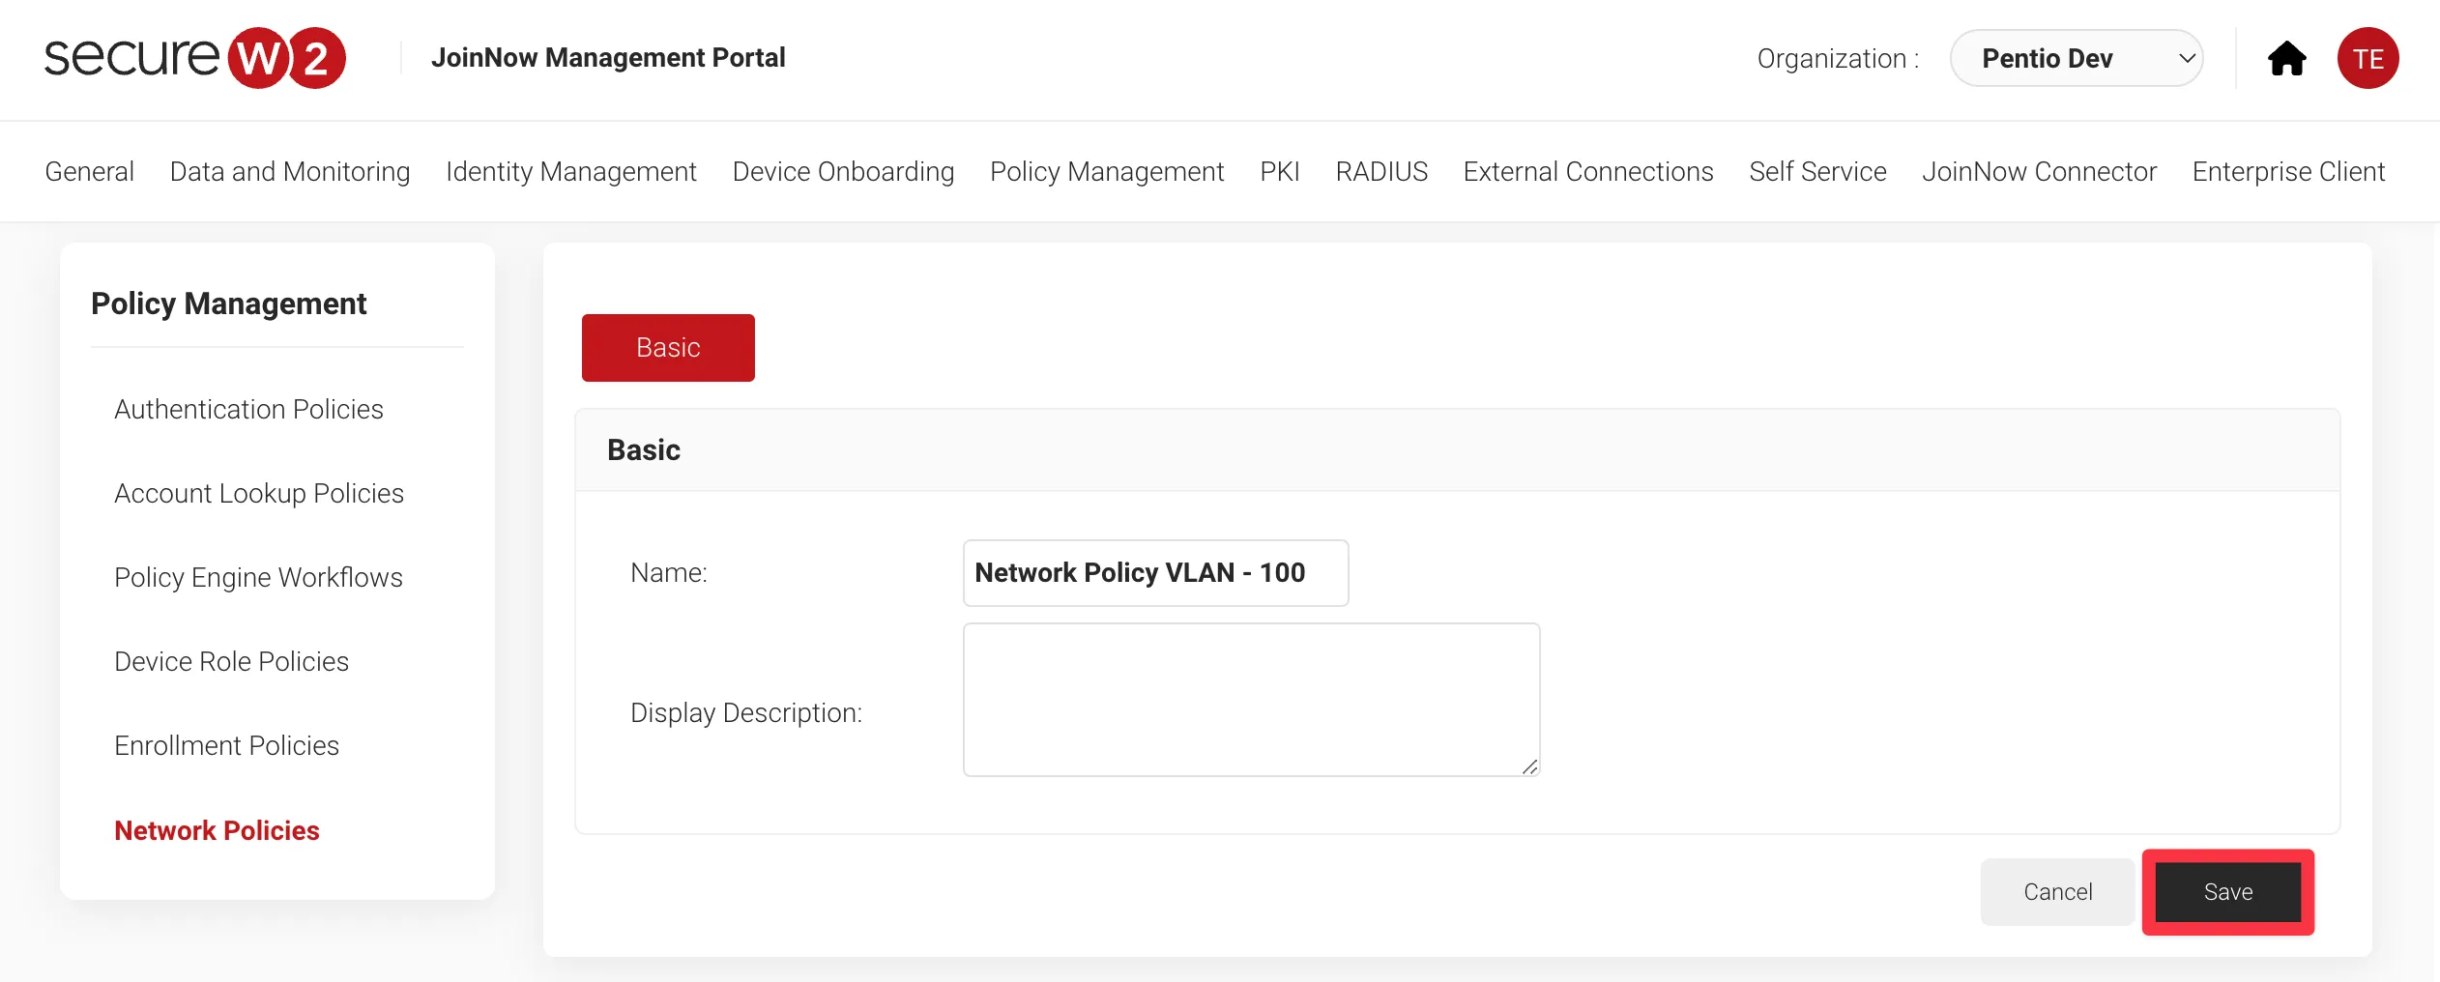Viewport: 2440px width, 982px height.
Task: Click the Display Description text area
Action: [x=1251, y=700]
